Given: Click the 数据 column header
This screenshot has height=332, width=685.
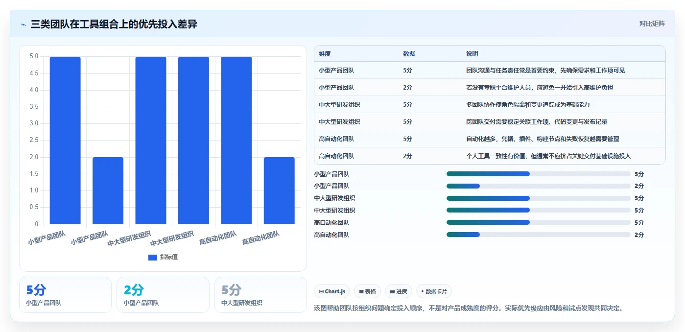Looking at the screenshot, I should click(409, 54).
